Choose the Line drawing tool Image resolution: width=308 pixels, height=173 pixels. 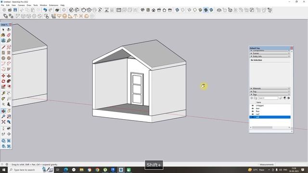3,47
